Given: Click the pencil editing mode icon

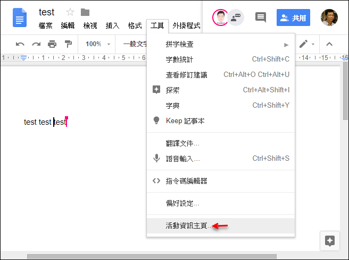Looking at the screenshot, I should tap(303, 44).
